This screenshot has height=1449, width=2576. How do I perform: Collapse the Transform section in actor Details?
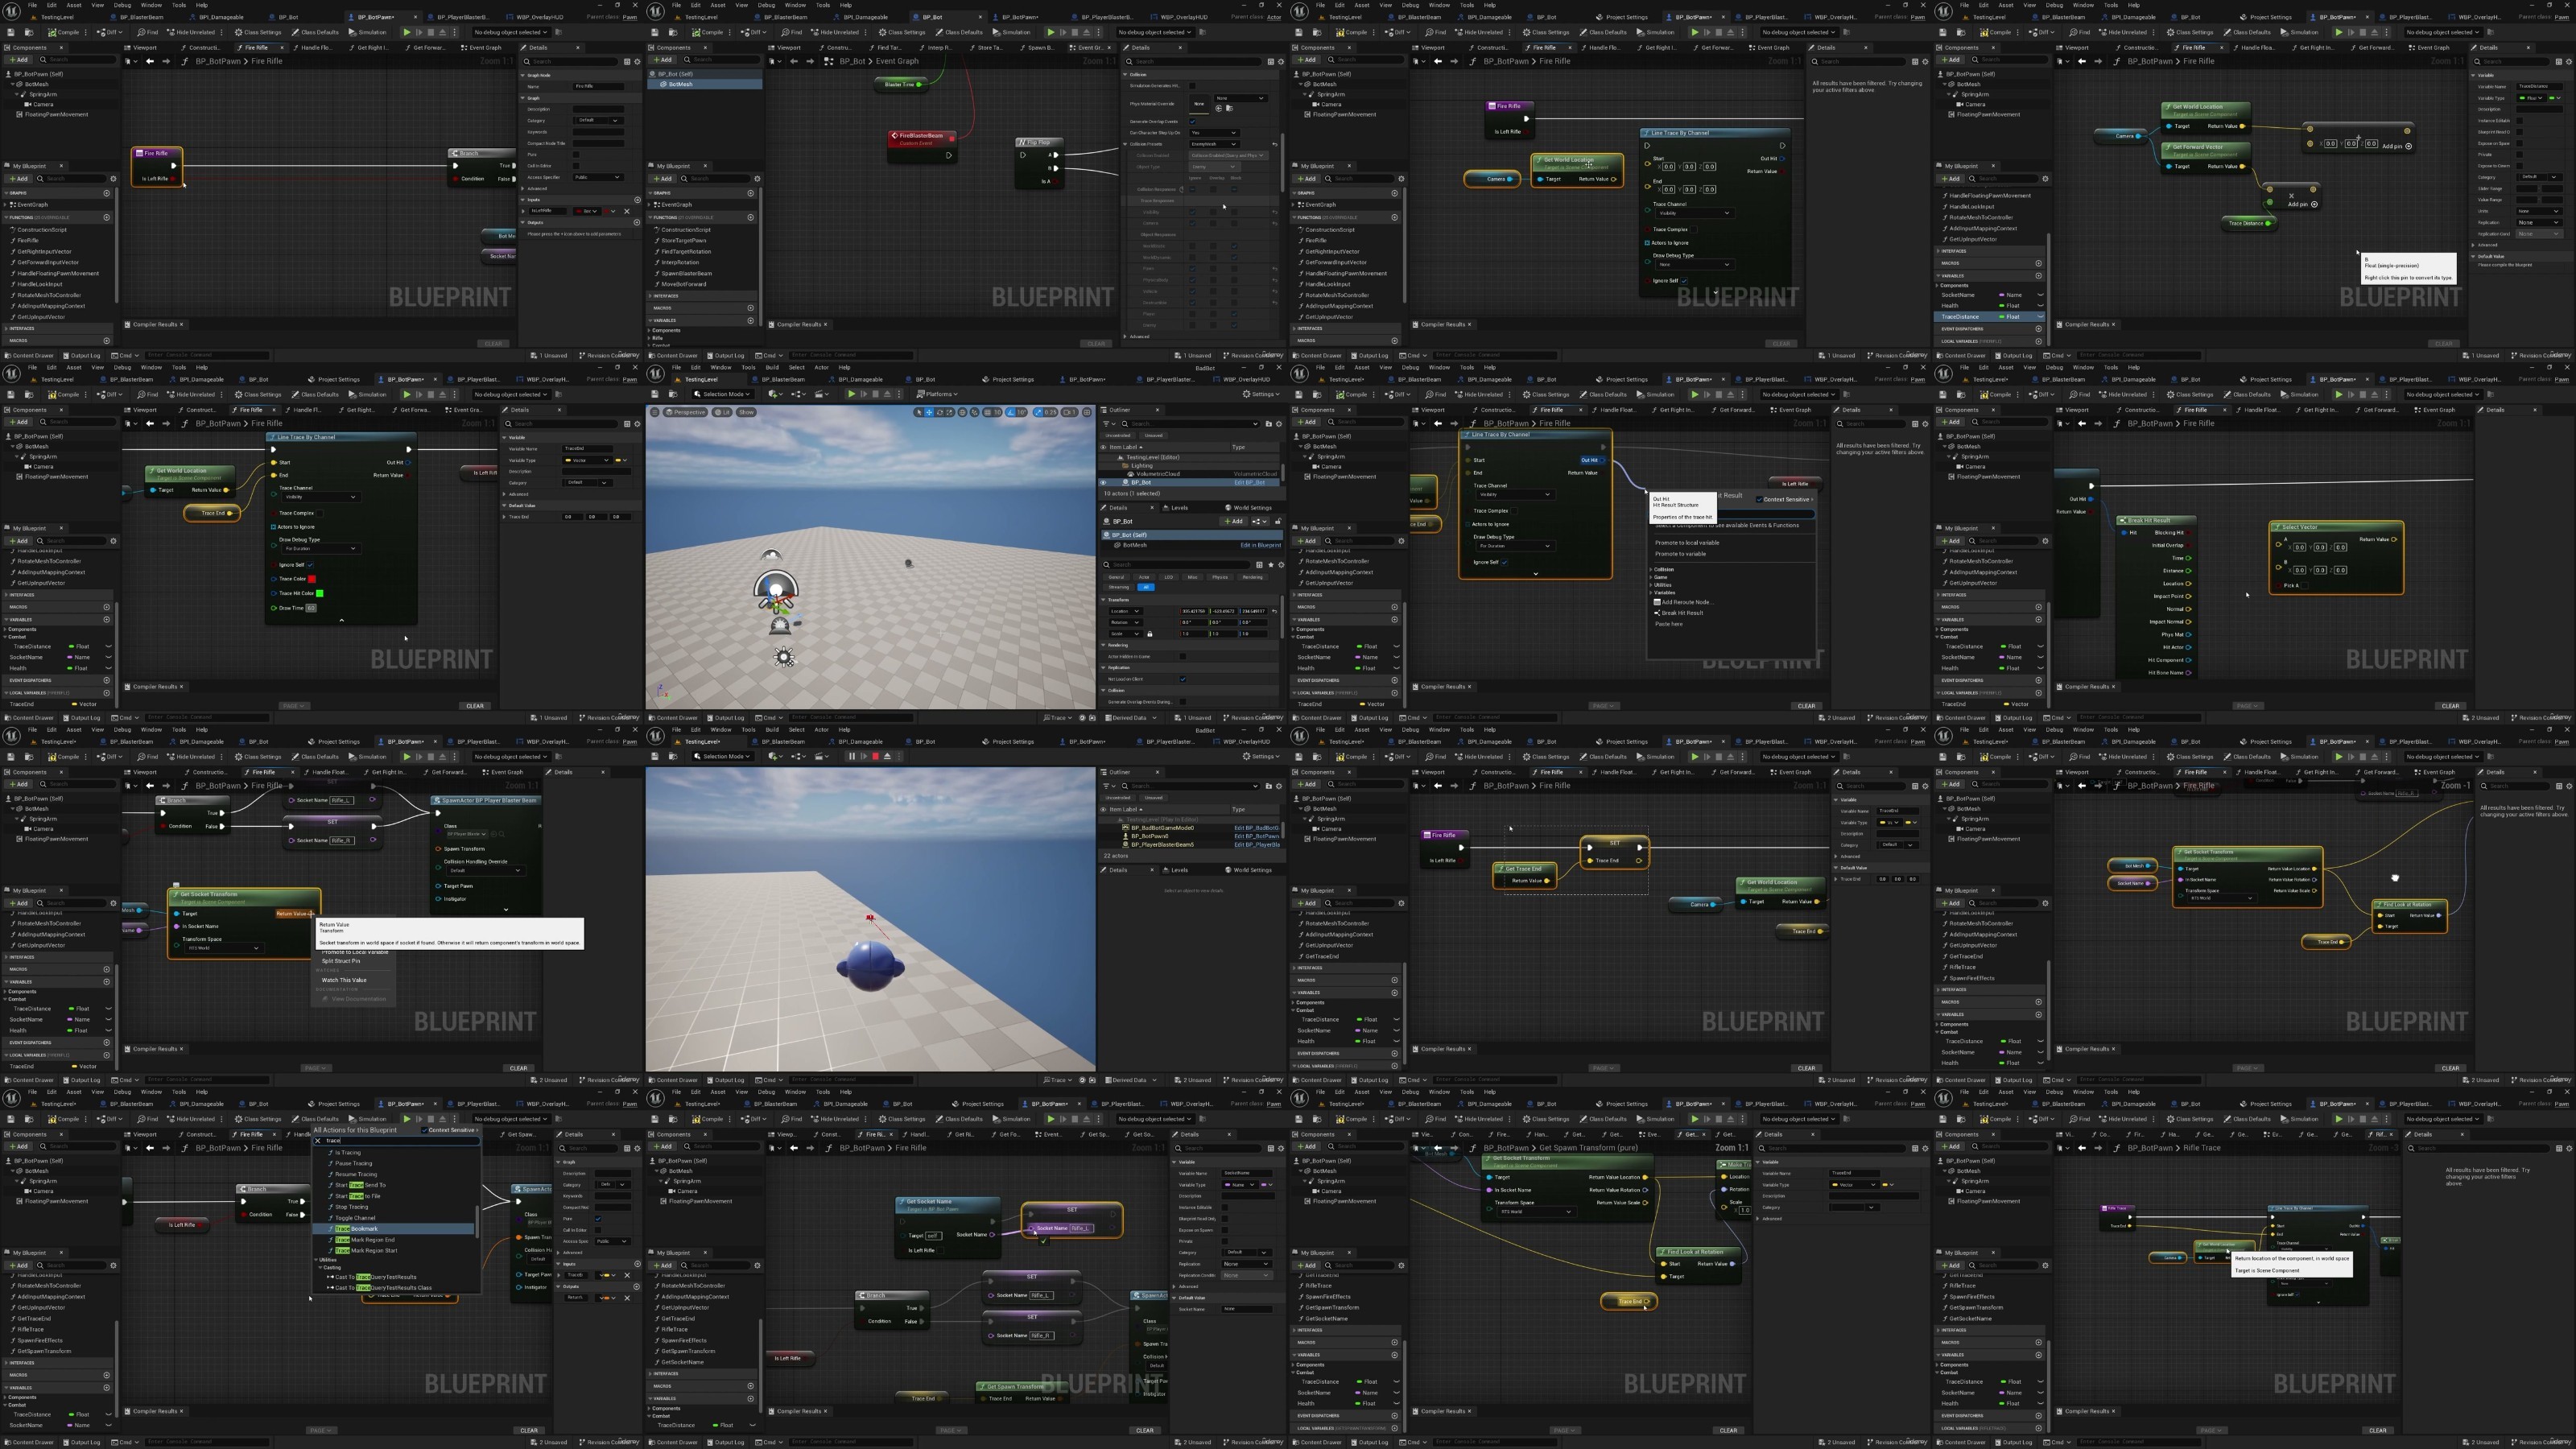click(x=1104, y=600)
